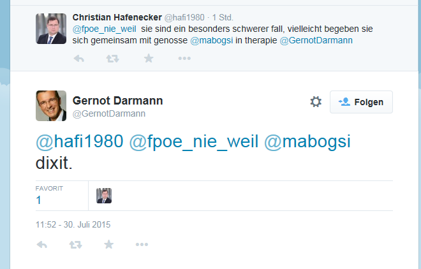Open Gernot Darmann's profile picture
The height and width of the screenshot is (269, 421).
pos(51,106)
